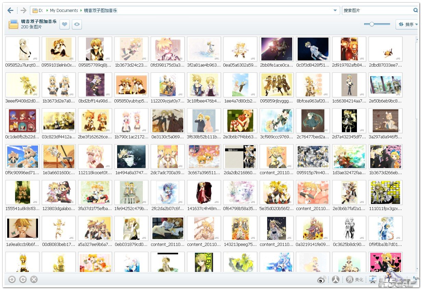Start slideshow with play screen icon
Screen dimensions: 422x290
pyautogui.click(x=372, y=279)
